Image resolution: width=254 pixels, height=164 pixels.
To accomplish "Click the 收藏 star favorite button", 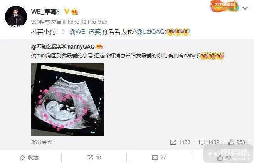I will coord(29,157).
